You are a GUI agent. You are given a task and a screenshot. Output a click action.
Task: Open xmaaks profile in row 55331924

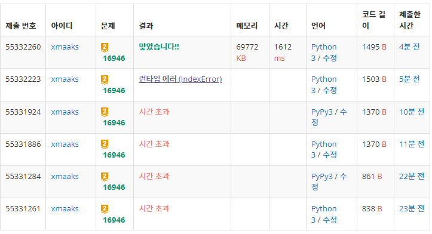65,112
